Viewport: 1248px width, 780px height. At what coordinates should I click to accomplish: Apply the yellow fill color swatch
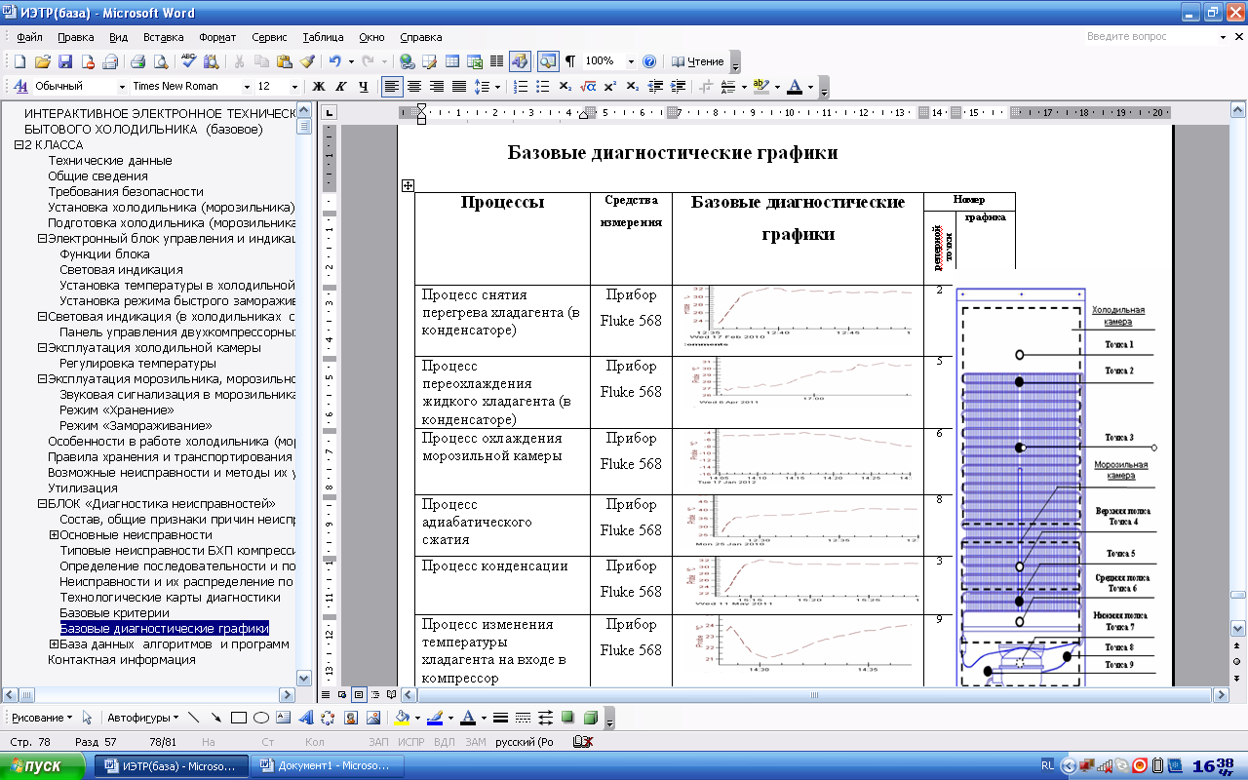[401, 719]
